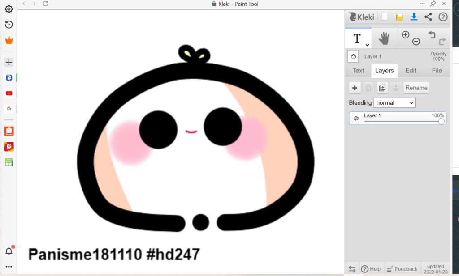Reload the Kleki page

pyautogui.click(x=45, y=4)
